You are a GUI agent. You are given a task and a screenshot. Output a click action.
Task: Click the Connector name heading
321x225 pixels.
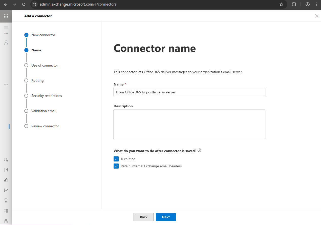click(x=155, y=48)
